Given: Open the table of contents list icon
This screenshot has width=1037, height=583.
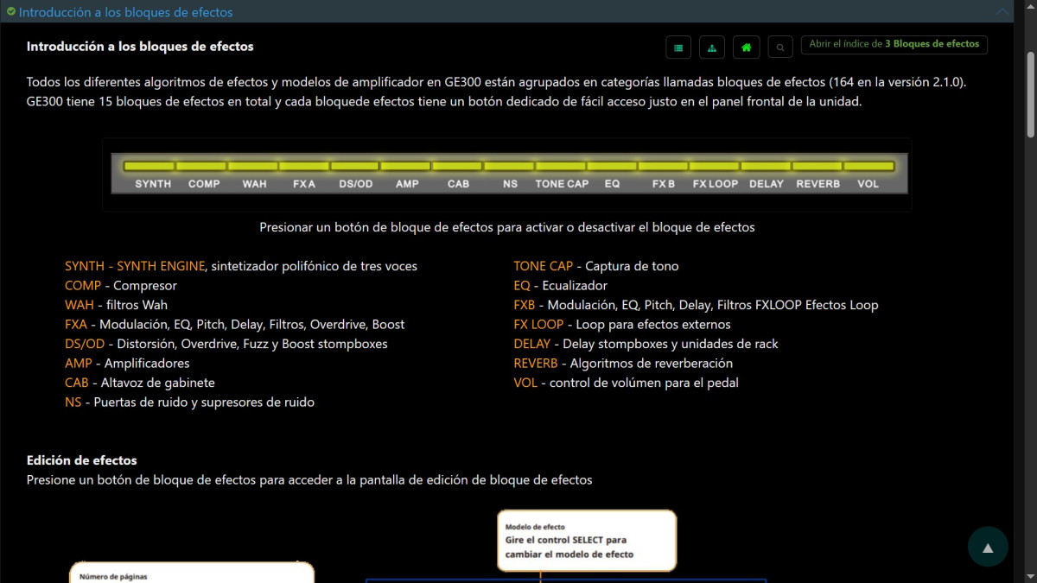Looking at the screenshot, I should pyautogui.click(x=678, y=48).
